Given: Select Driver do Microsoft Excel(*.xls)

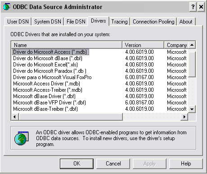Looking at the screenshot, I should point(45,65).
